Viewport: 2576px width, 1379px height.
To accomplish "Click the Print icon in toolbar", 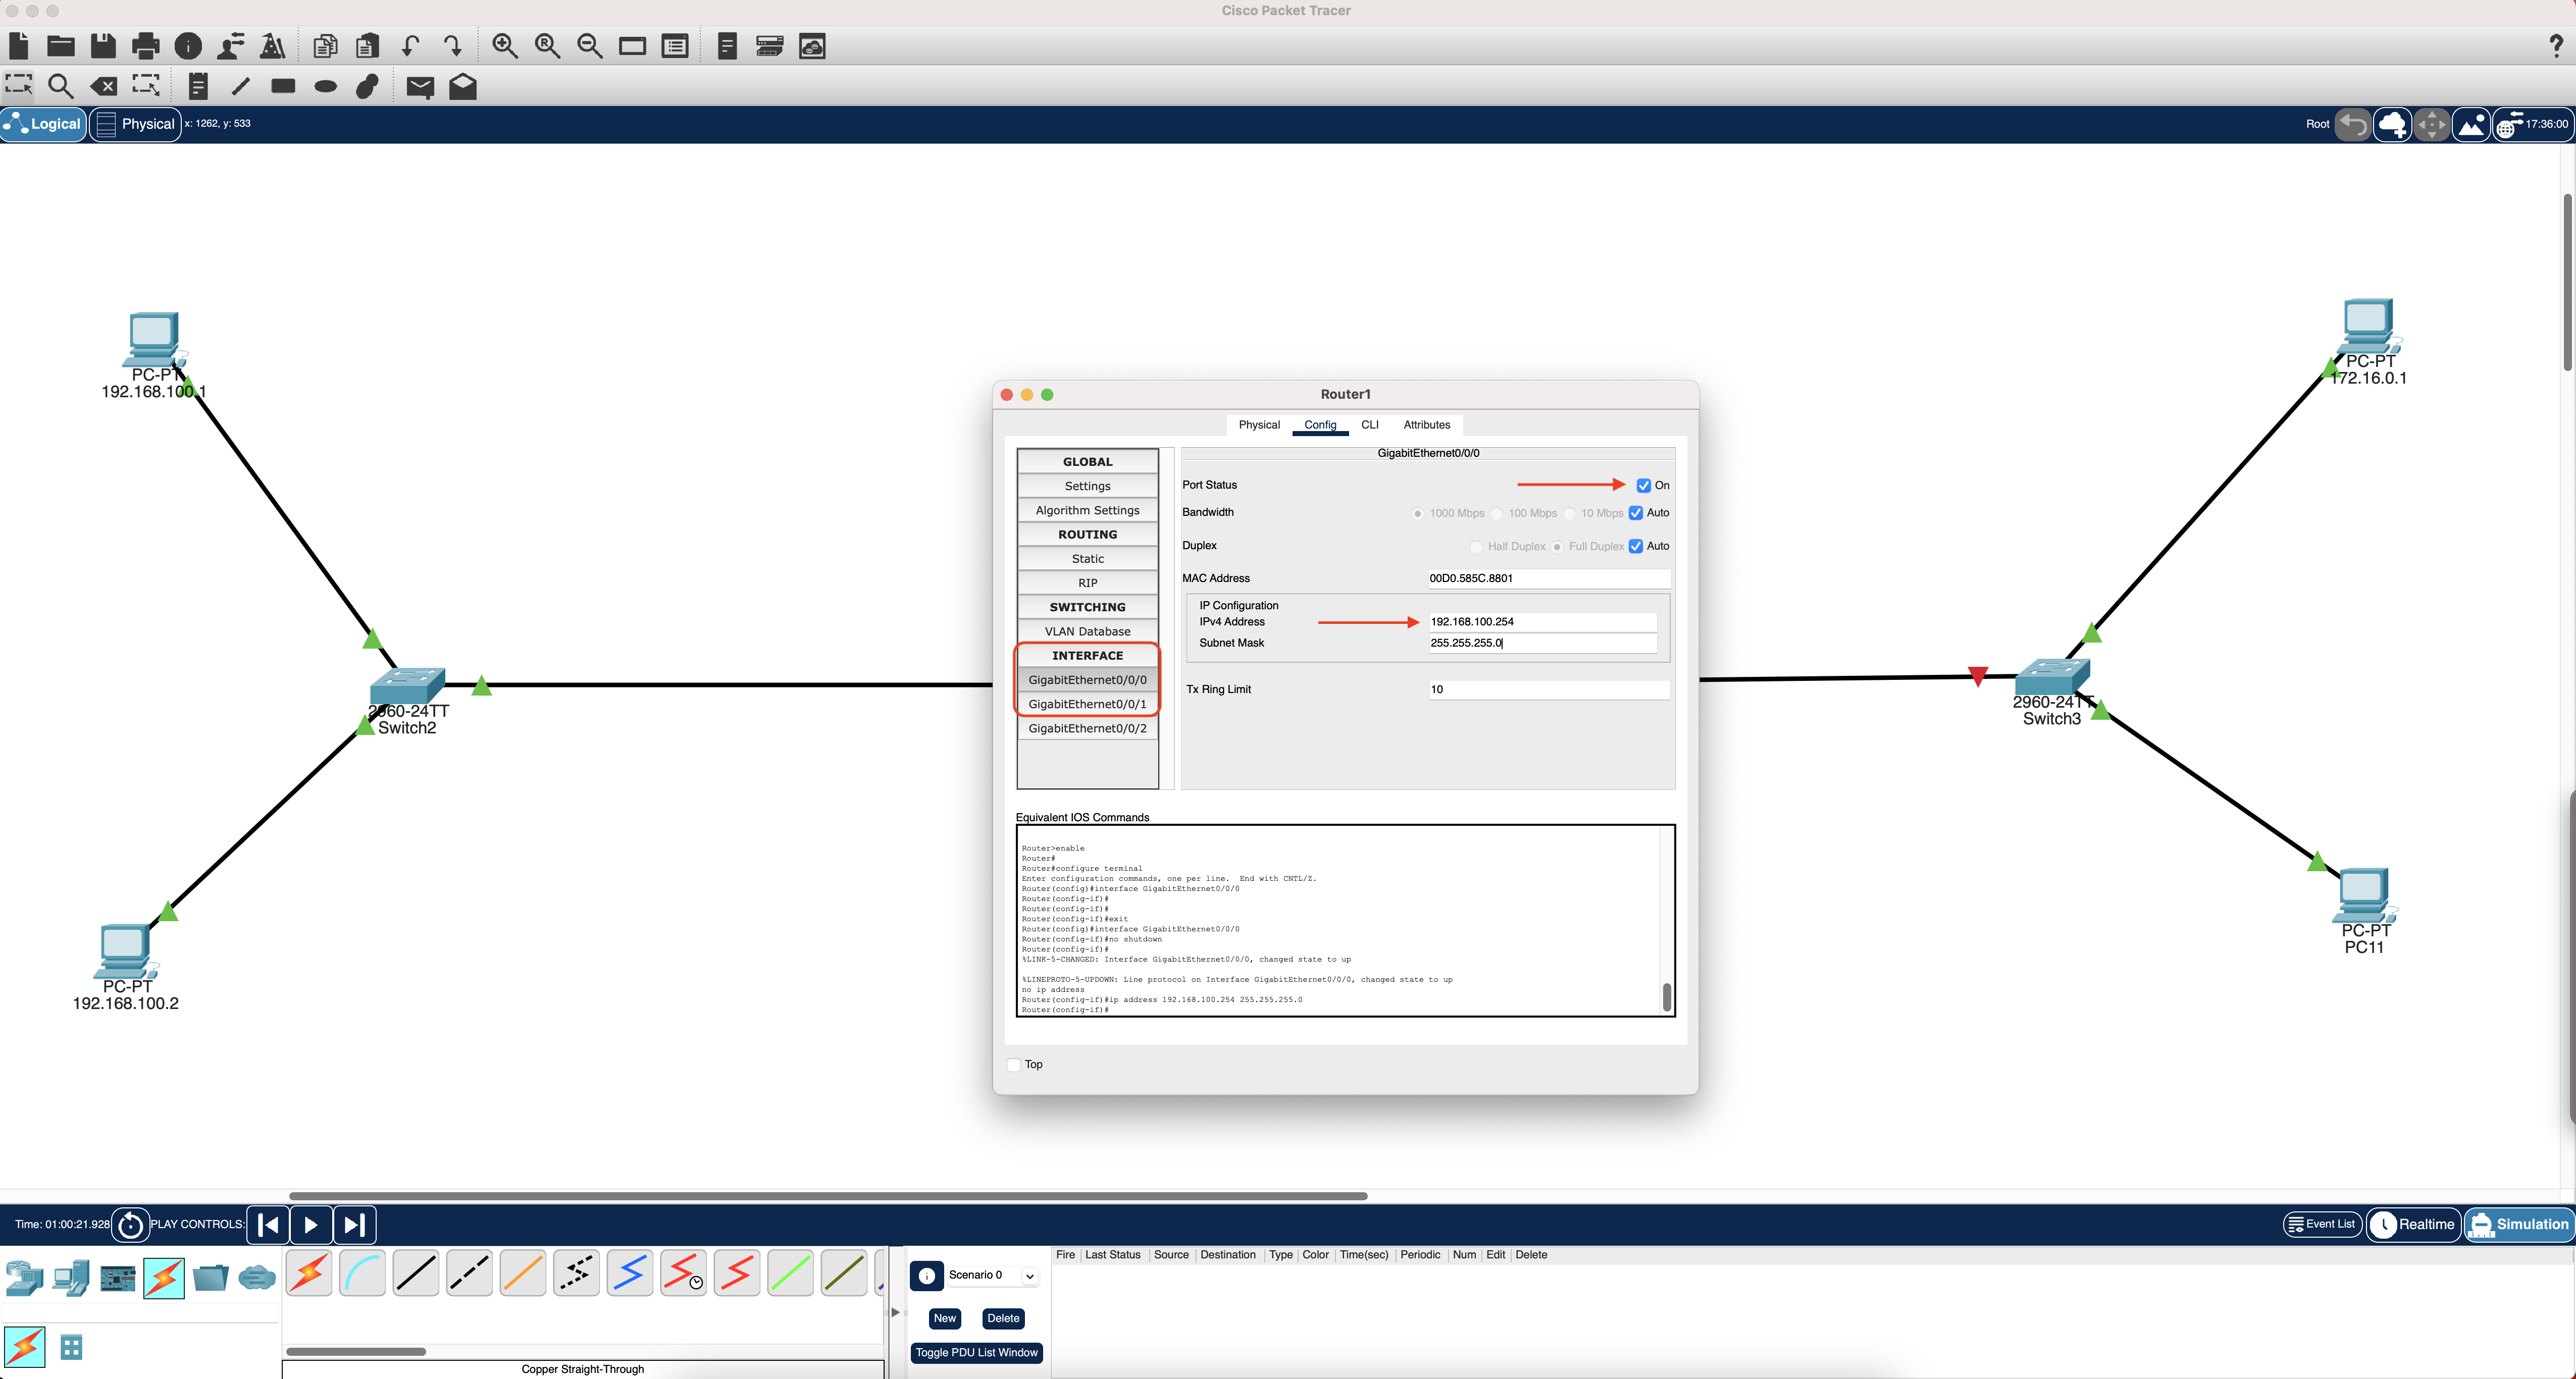I will (x=145, y=46).
